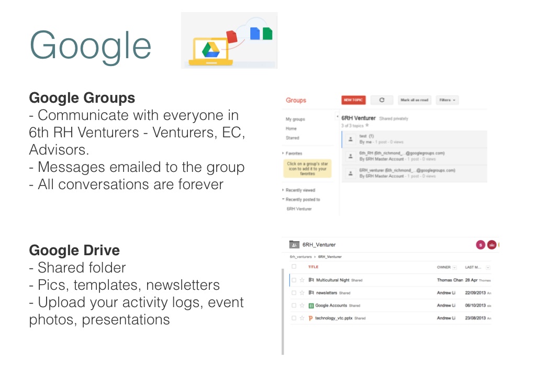Tick the select-all checkbox beside TITLE
536x392 pixels.
(x=294, y=267)
